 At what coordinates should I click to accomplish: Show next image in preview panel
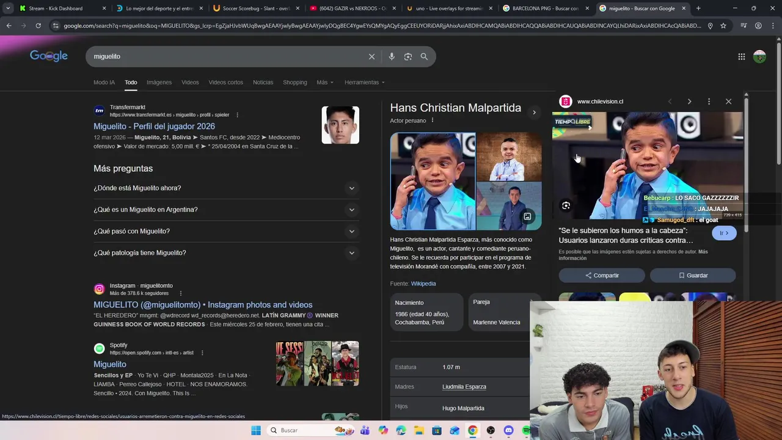[x=689, y=101]
